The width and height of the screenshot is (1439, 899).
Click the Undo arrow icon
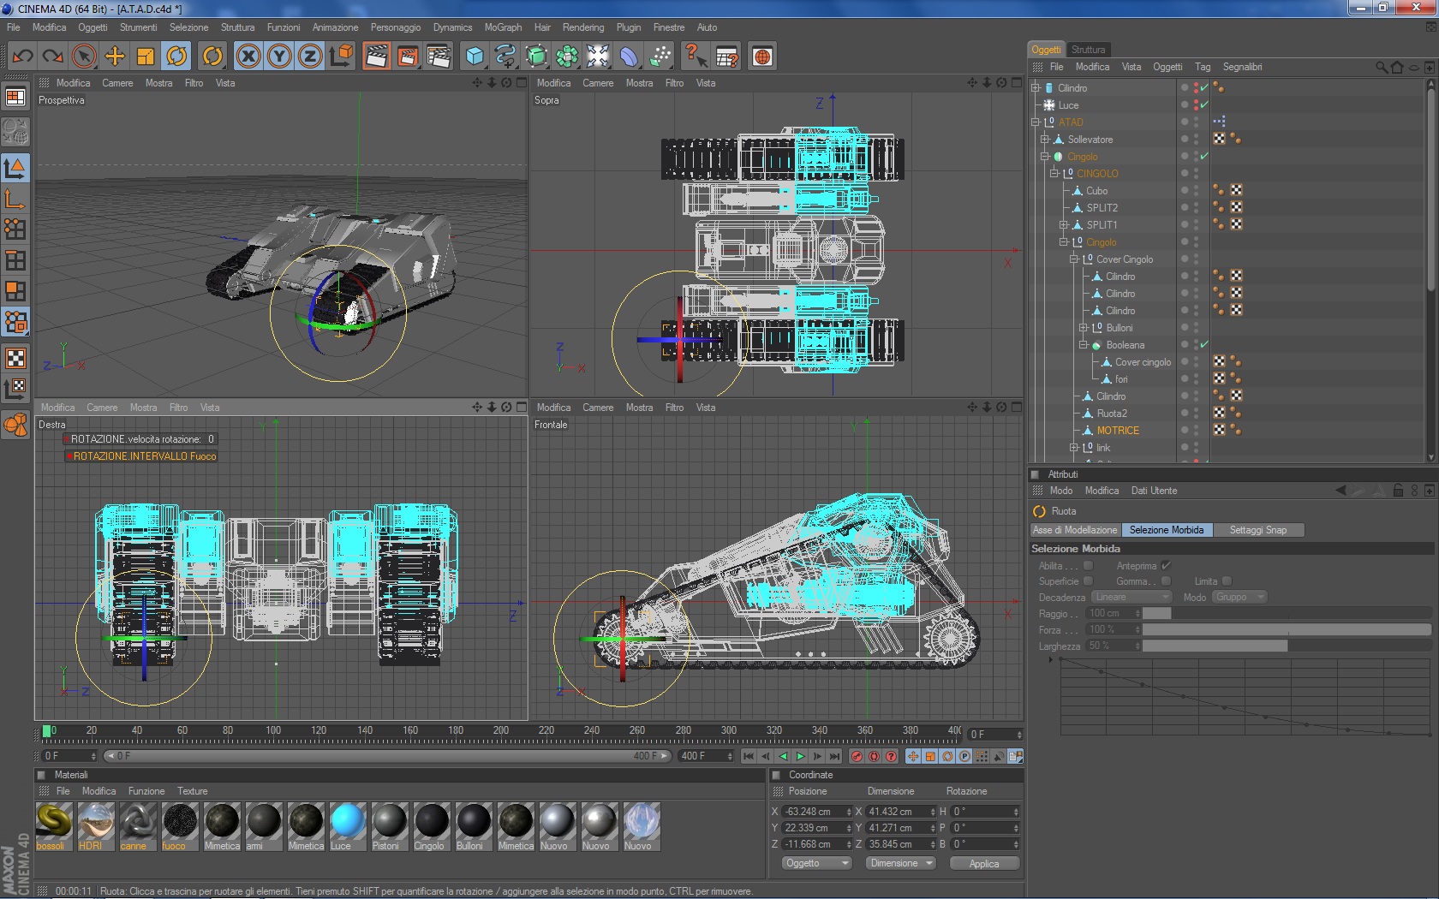click(x=23, y=57)
